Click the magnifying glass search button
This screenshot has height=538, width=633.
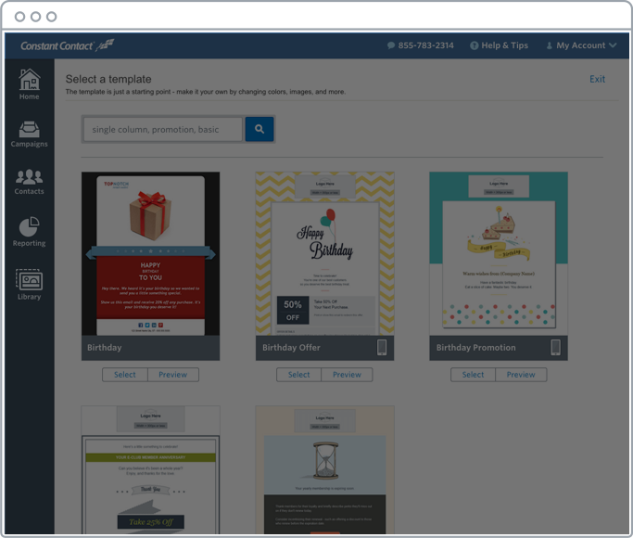point(260,130)
